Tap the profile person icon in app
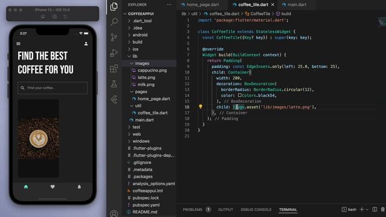 pyautogui.click(x=86, y=44)
